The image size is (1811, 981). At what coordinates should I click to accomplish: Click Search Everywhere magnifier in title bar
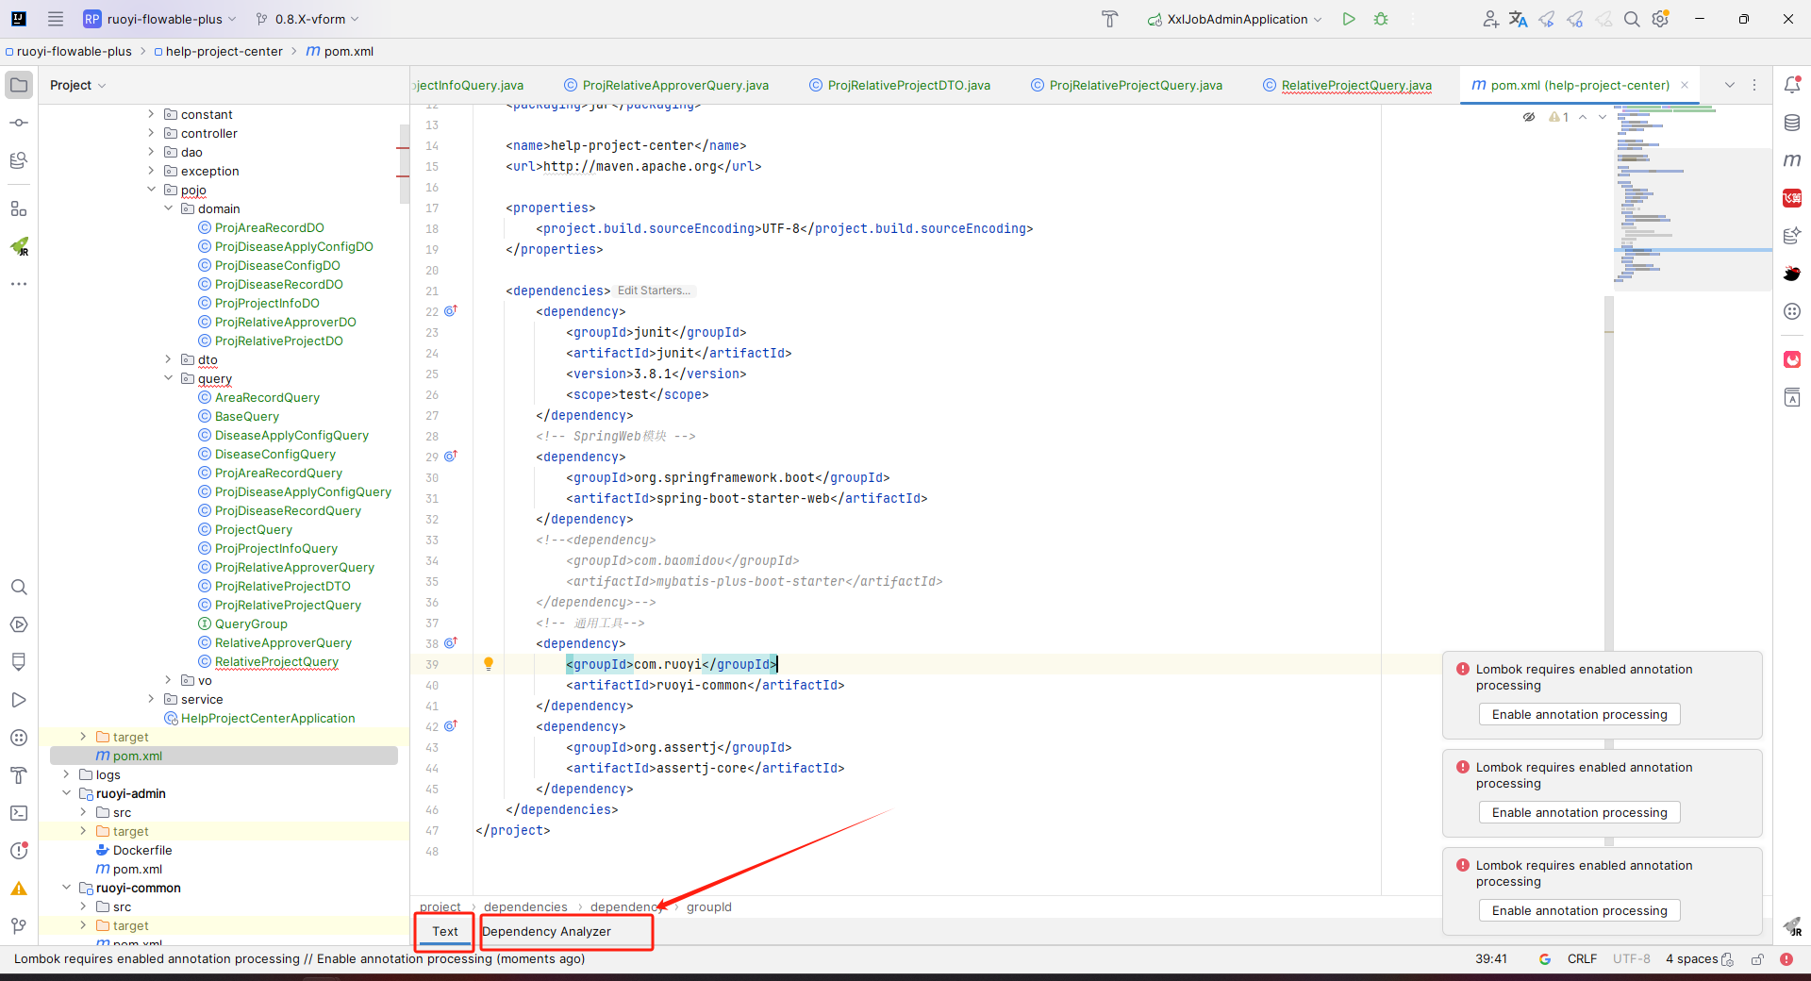tap(1632, 19)
